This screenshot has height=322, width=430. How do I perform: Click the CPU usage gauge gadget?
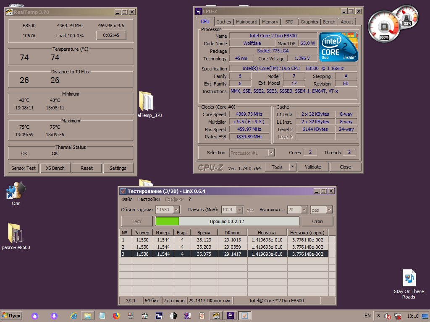[383, 26]
